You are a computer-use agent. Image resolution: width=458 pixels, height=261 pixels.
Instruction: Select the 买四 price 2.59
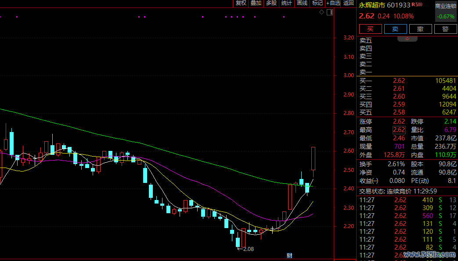[x=399, y=104]
